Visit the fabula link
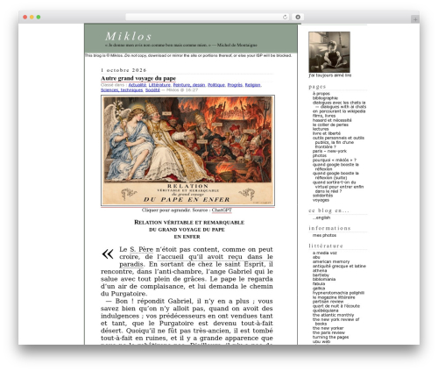 (319, 283)
